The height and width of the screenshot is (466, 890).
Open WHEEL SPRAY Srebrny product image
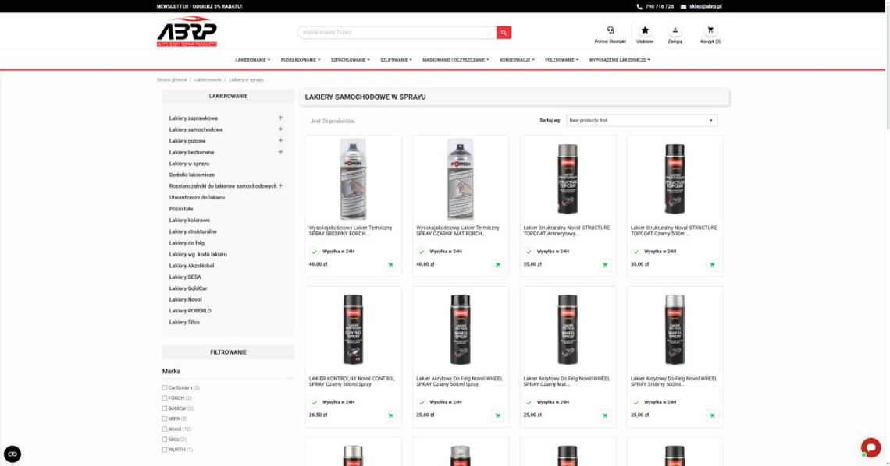pos(675,330)
